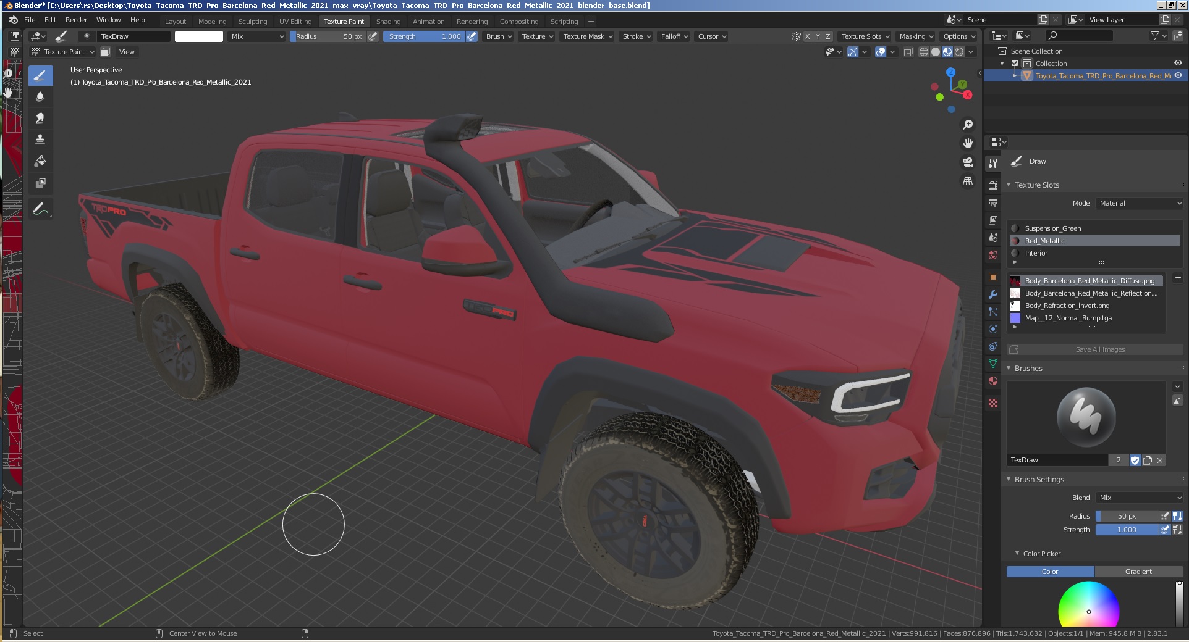Switch to the Compositing workspace tab
Screen dimensions: 1189x642
(x=519, y=21)
